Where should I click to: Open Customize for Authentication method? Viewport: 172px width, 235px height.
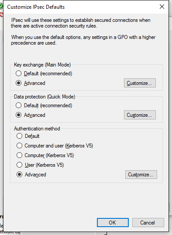[141, 175]
